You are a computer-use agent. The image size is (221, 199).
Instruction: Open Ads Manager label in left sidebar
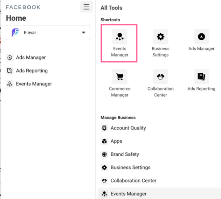pos(31,58)
